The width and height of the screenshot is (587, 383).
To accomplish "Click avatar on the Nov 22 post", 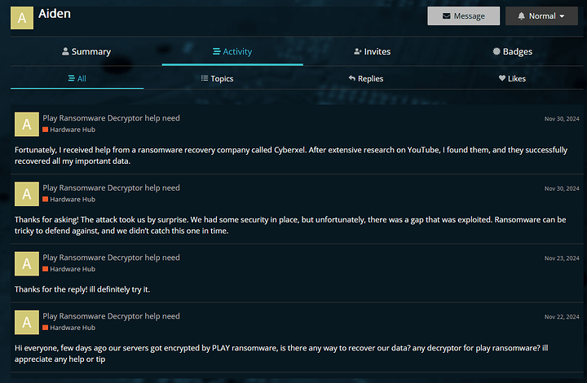I will 26,322.
